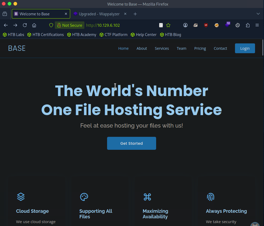Expand the list all tabs chevron
The image size is (264, 226).
(x=258, y=14)
